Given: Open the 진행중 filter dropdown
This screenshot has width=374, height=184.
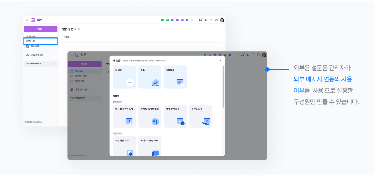Looking at the screenshot, I should click(68, 37).
